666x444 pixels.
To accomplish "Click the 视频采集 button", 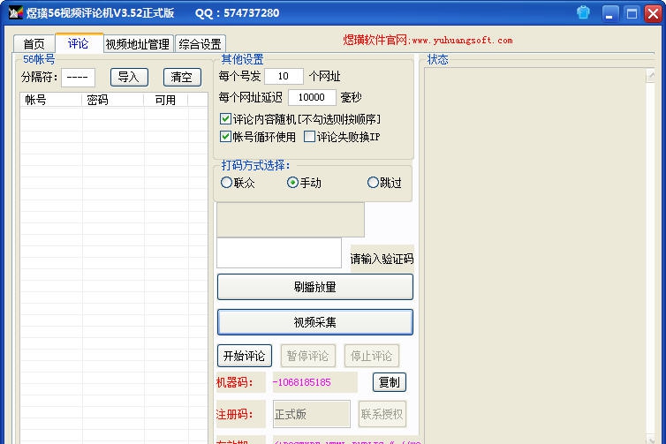I will pos(314,322).
